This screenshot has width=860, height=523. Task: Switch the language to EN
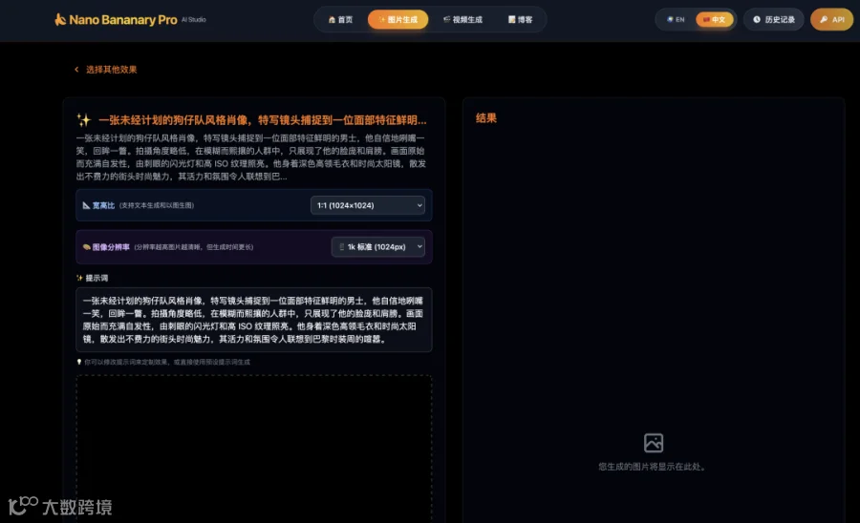(x=676, y=19)
